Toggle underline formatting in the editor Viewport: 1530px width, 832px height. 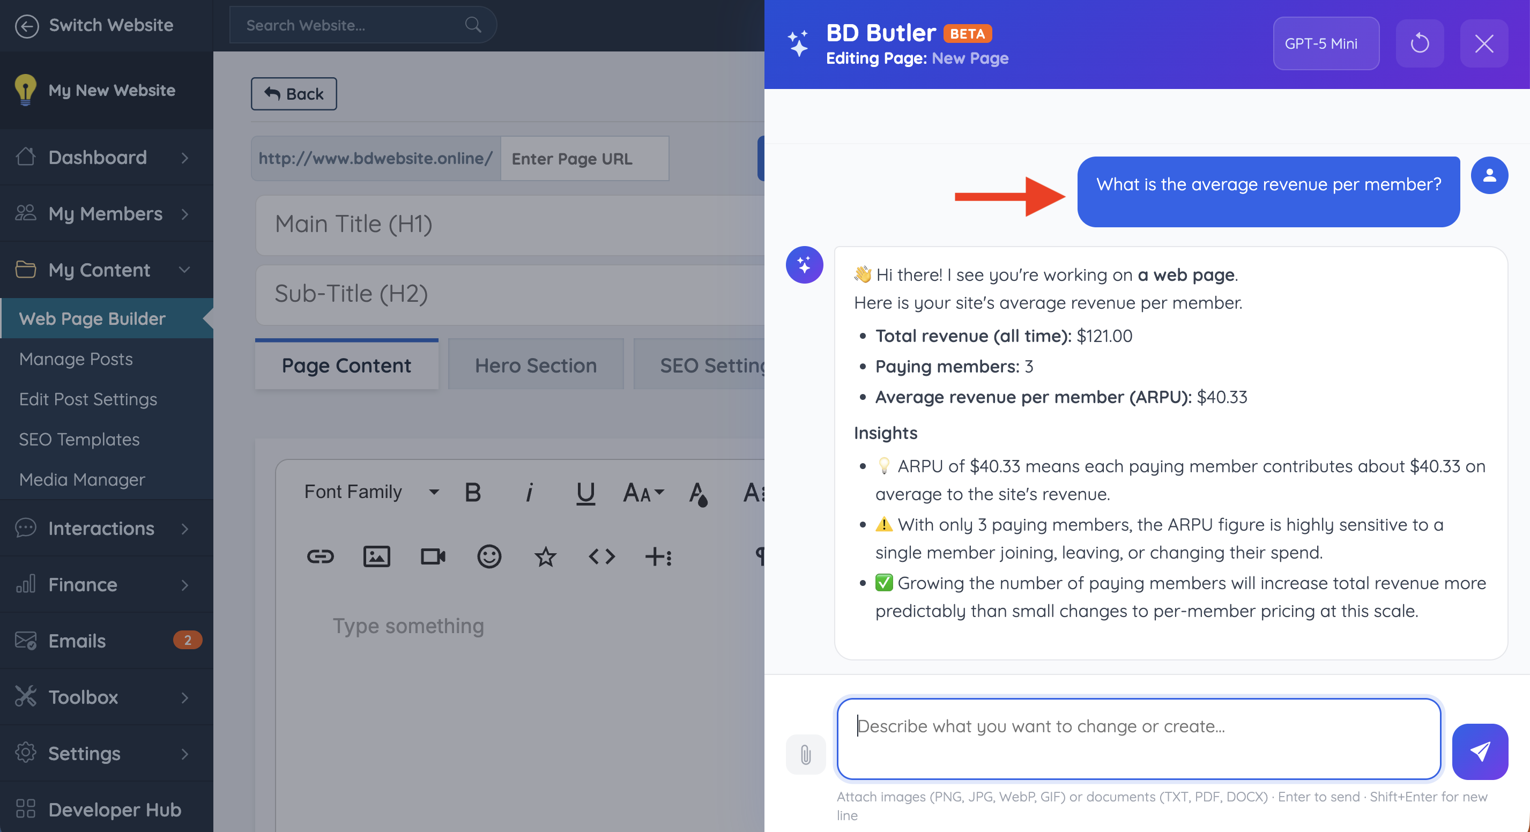(585, 492)
